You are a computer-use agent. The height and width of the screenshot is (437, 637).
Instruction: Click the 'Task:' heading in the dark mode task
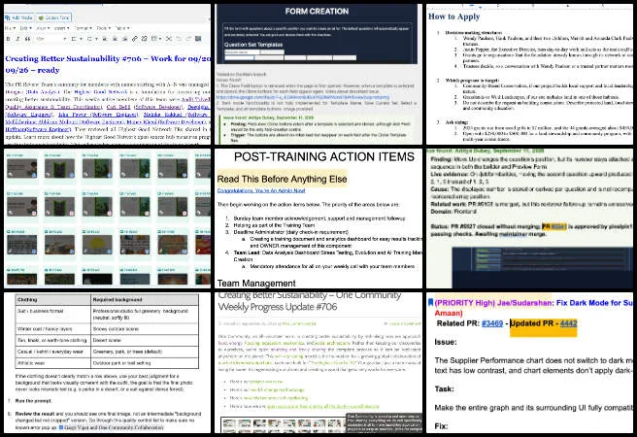point(444,389)
